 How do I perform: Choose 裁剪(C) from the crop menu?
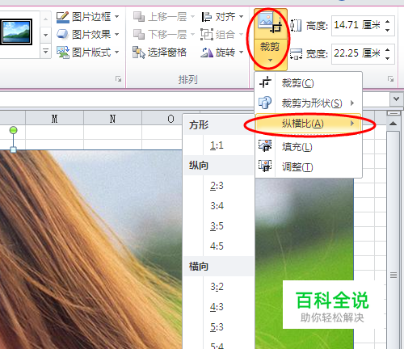point(309,82)
